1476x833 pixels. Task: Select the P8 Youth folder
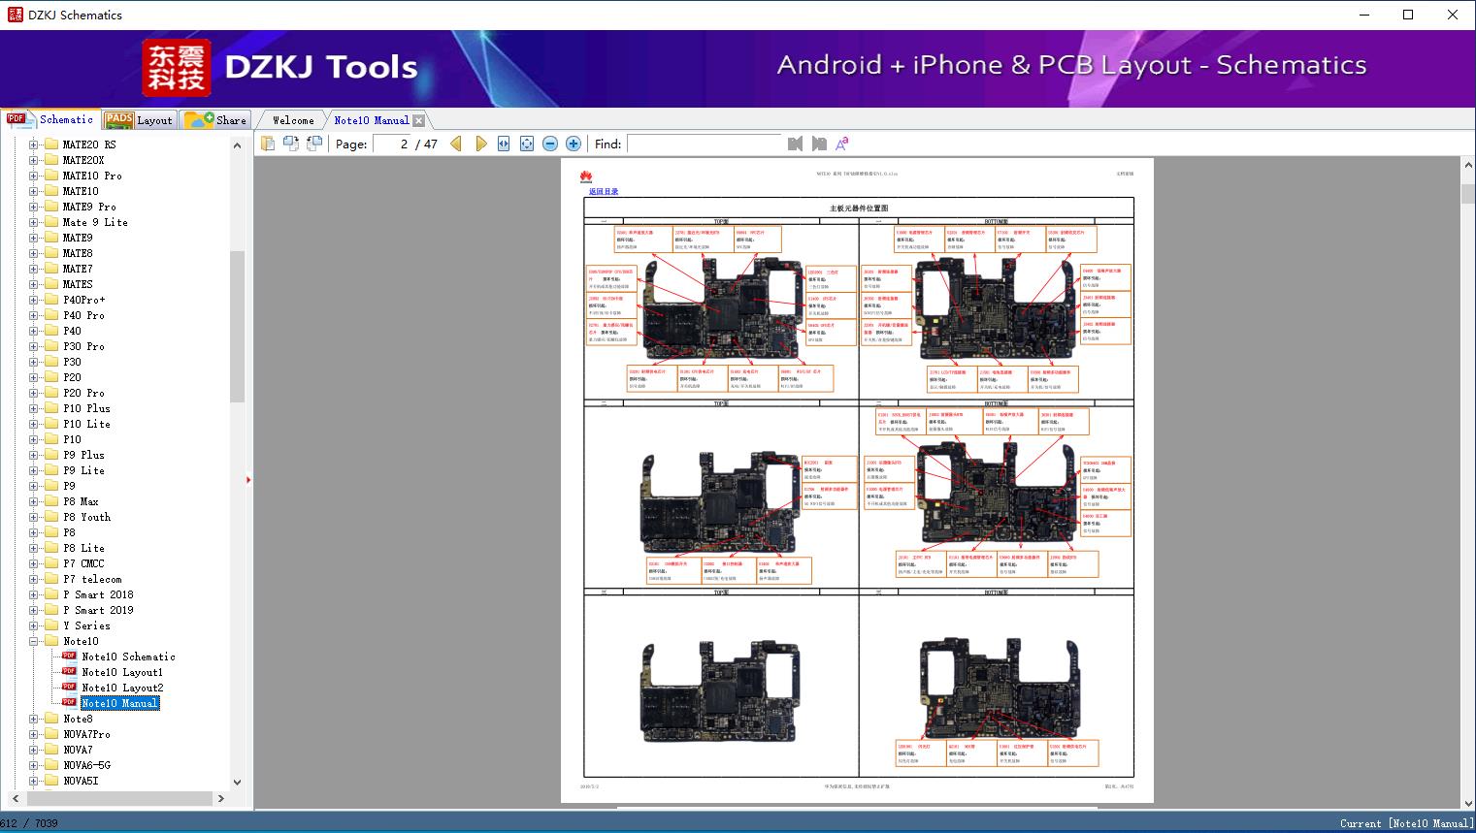coord(86,517)
